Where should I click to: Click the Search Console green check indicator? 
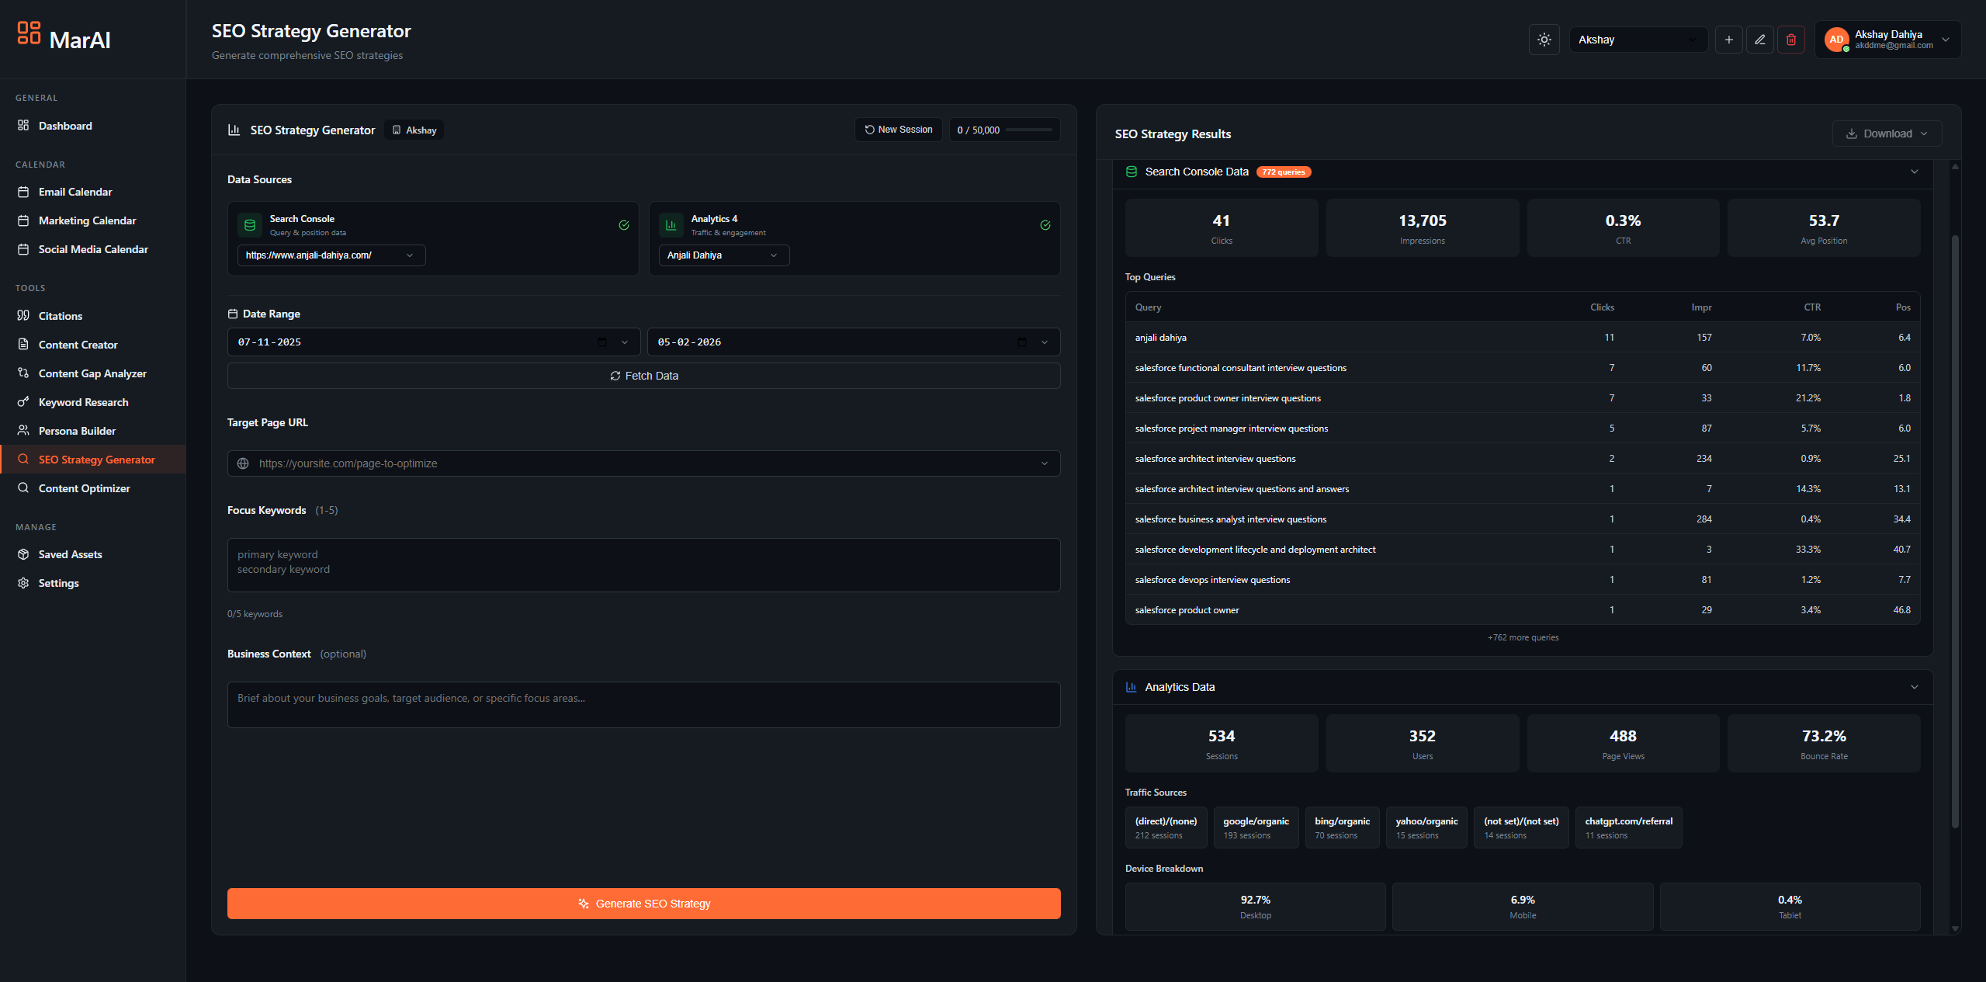(x=624, y=225)
